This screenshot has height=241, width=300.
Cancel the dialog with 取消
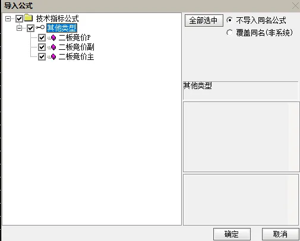tap(280, 234)
